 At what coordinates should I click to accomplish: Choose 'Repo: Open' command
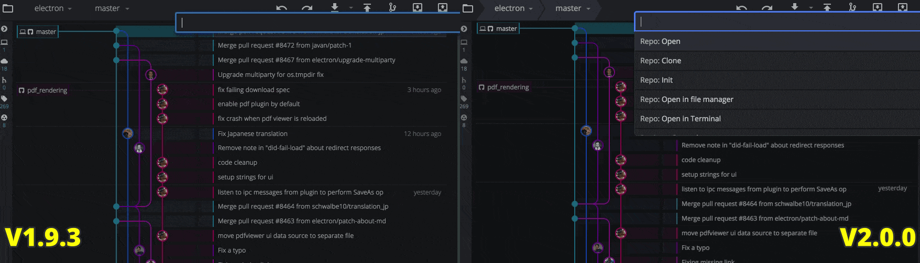(777, 41)
